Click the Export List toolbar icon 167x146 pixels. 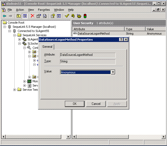(45, 16)
